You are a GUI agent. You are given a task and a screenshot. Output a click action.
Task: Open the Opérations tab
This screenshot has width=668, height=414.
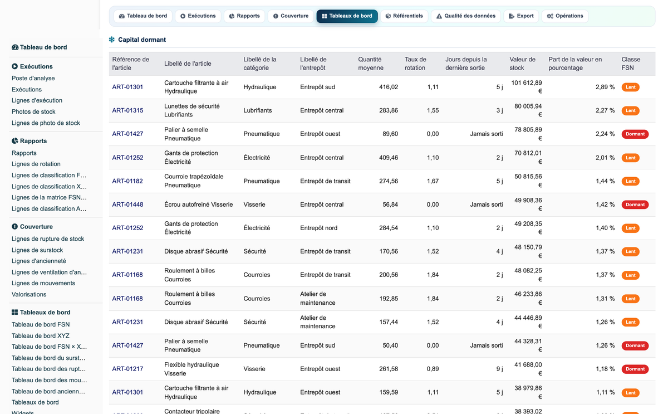tap(565, 16)
